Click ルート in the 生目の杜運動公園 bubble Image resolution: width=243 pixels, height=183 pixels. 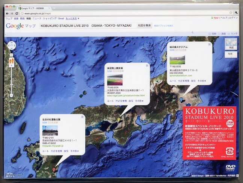point(45,151)
